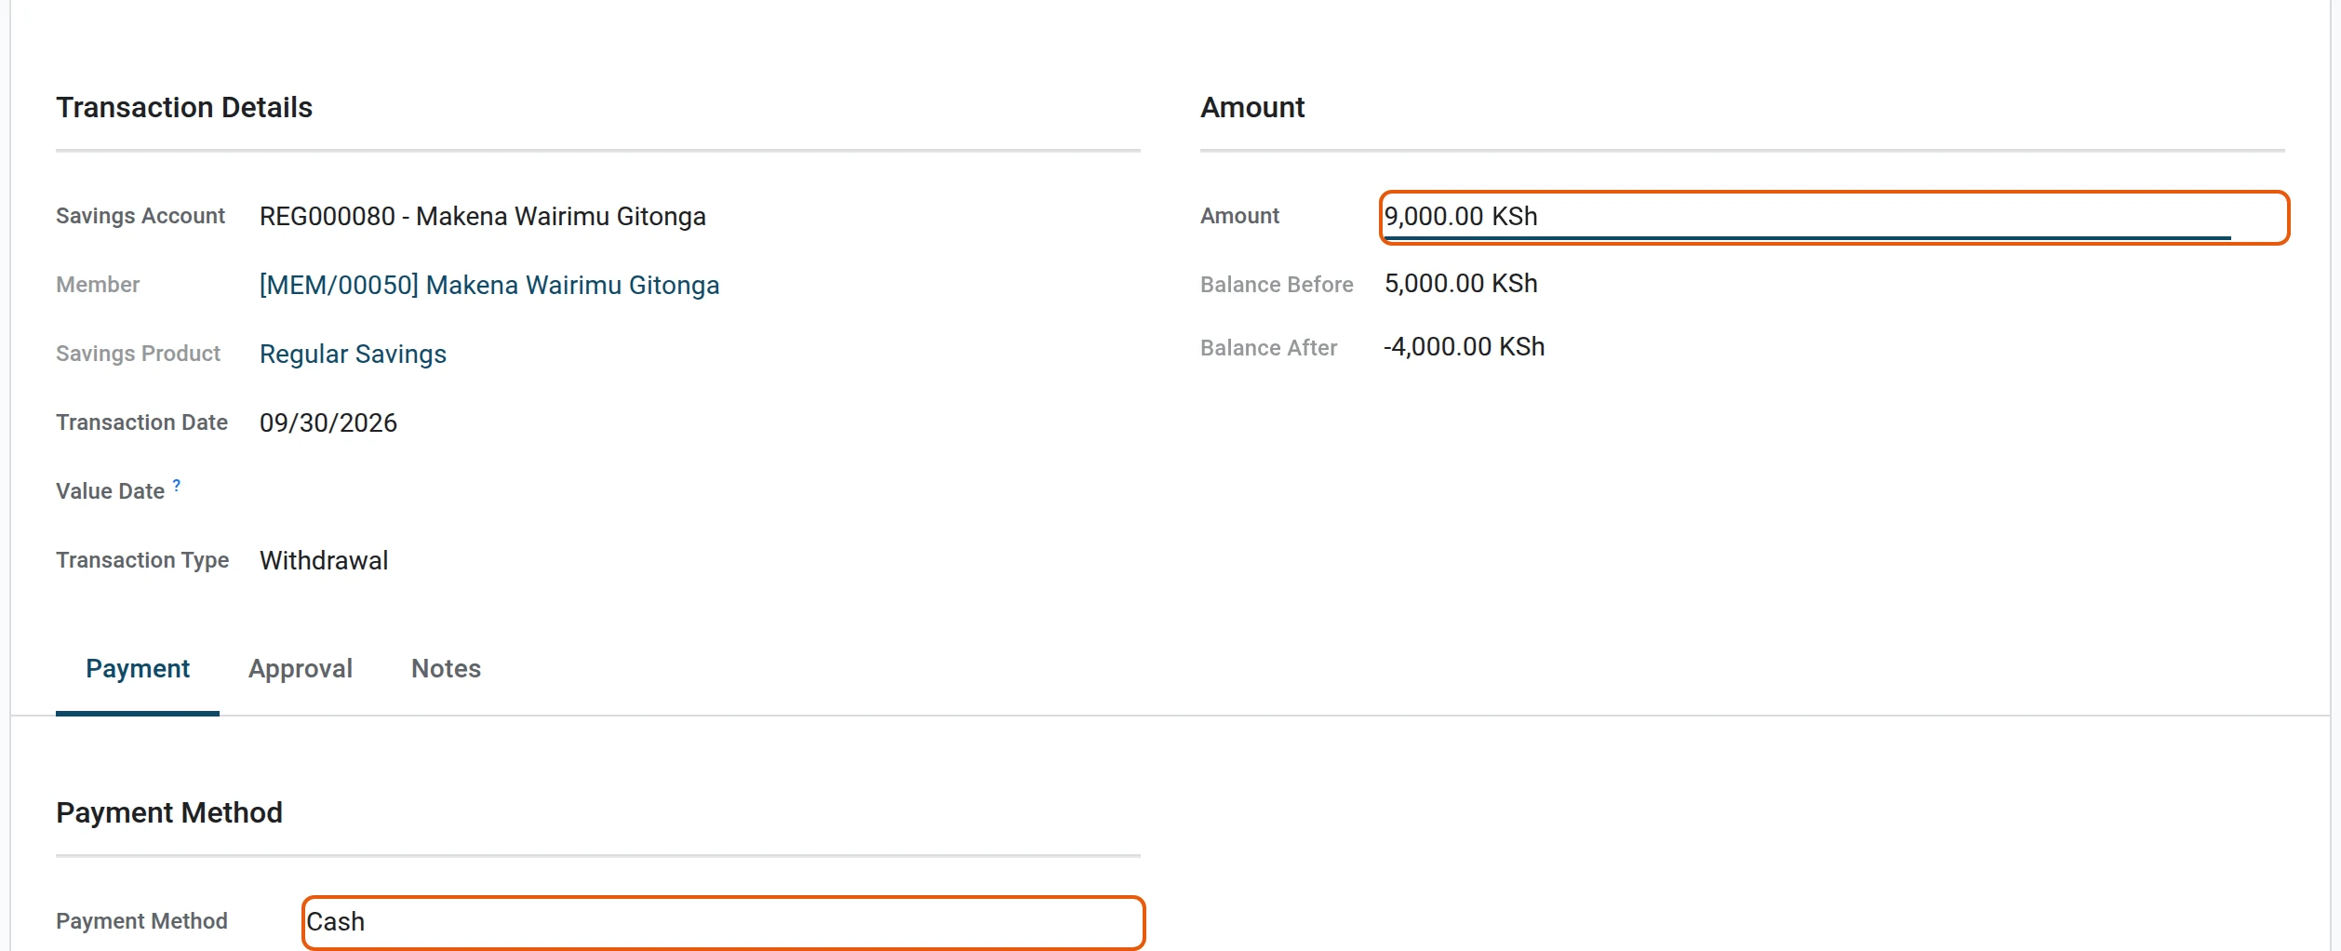Click the empty Value Date field
Viewport: 2341px width, 951px height.
coord(700,491)
